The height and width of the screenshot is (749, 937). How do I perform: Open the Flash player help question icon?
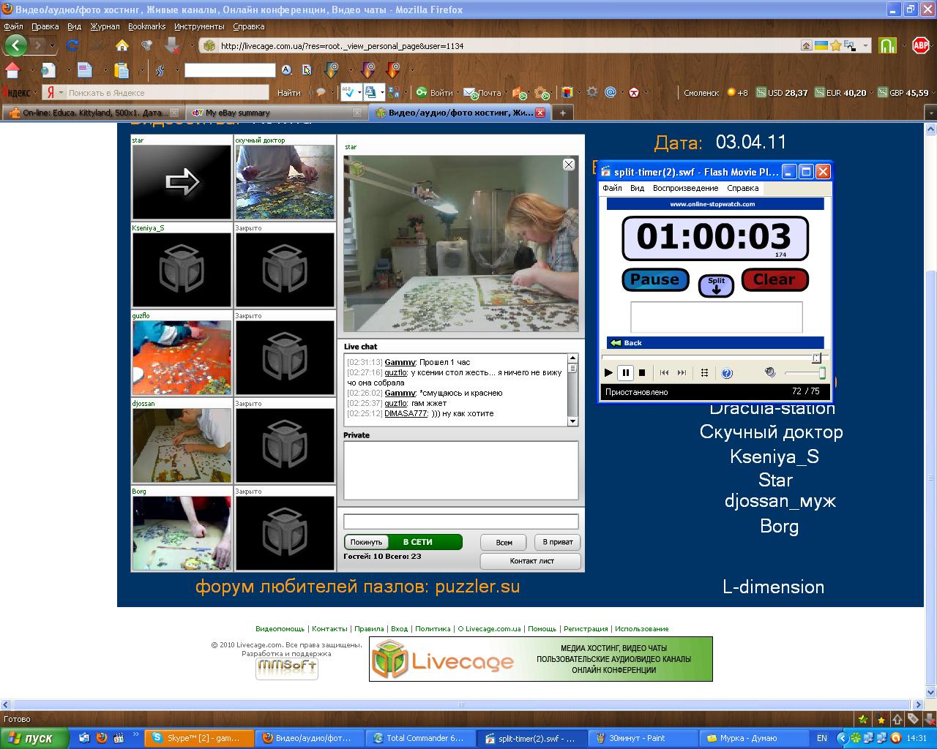click(x=726, y=373)
